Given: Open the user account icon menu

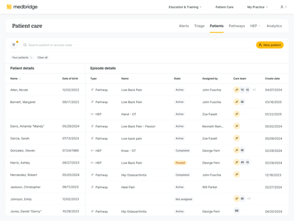Looking at the screenshot, I should coord(284,7).
